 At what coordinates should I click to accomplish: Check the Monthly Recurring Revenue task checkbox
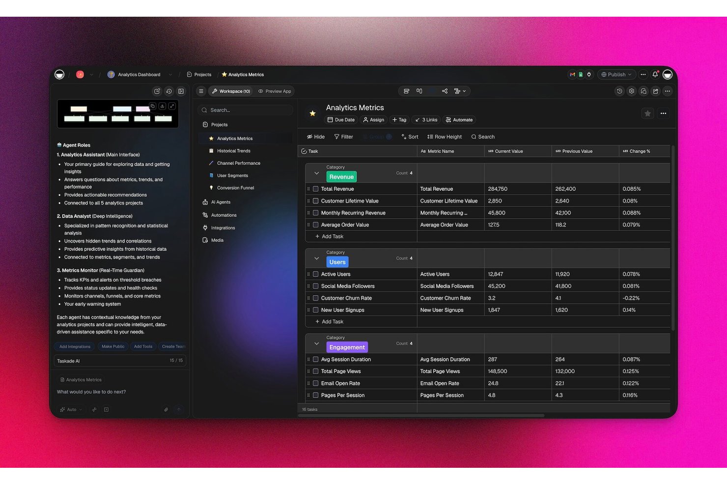(x=316, y=213)
